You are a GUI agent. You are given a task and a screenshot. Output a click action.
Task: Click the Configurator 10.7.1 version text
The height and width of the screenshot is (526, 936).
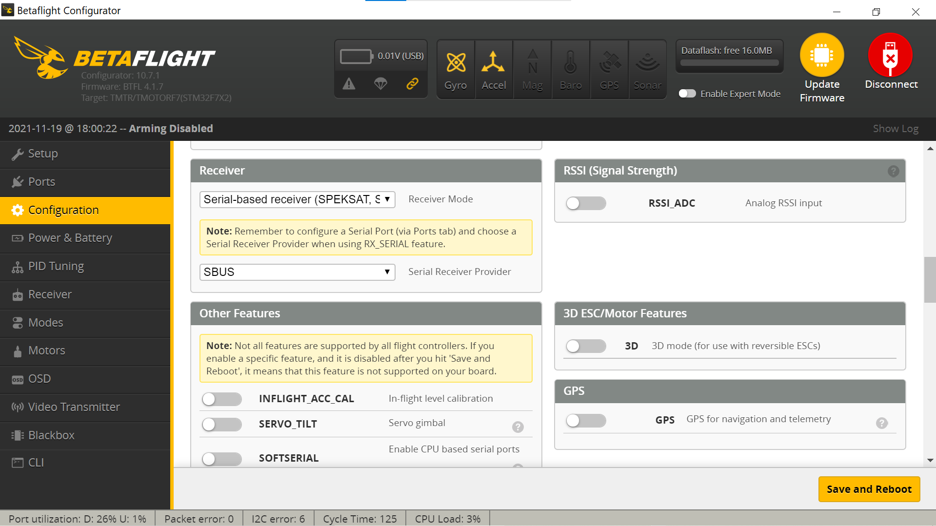point(120,76)
